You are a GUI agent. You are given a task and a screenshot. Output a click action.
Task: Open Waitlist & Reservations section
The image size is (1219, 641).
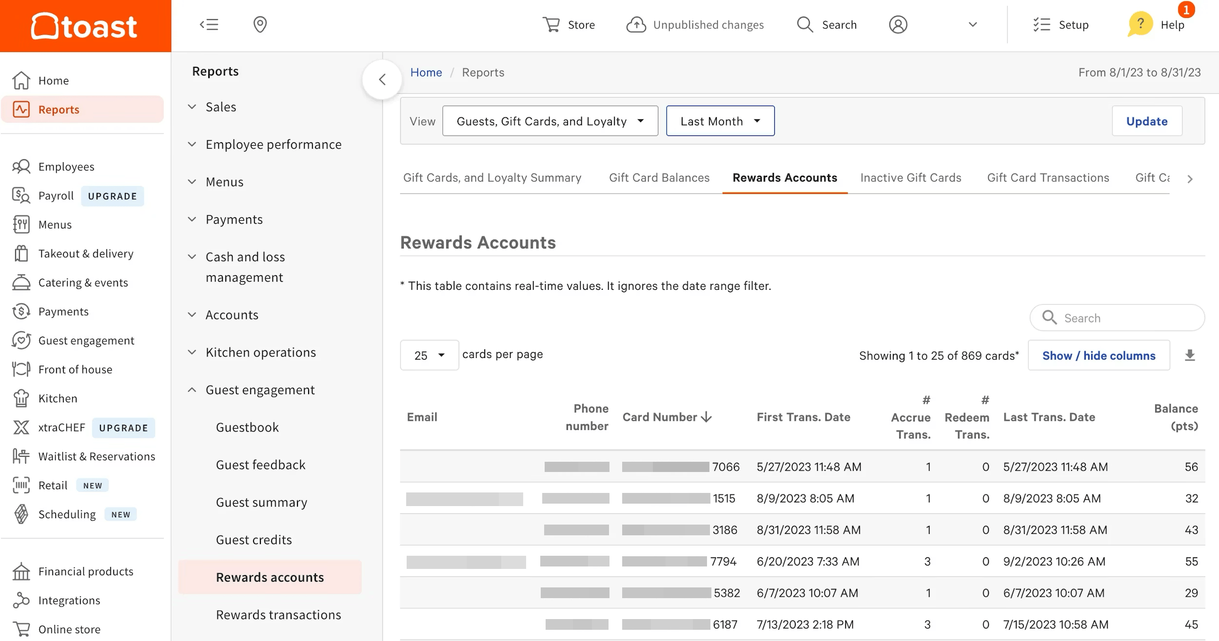[97, 456]
